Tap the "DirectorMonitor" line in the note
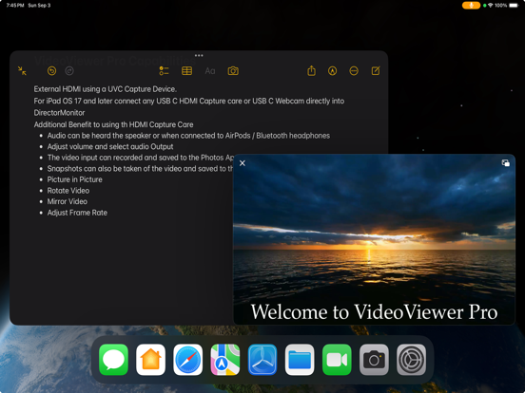The width and height of the screenshot is (525, 393). 59,113
